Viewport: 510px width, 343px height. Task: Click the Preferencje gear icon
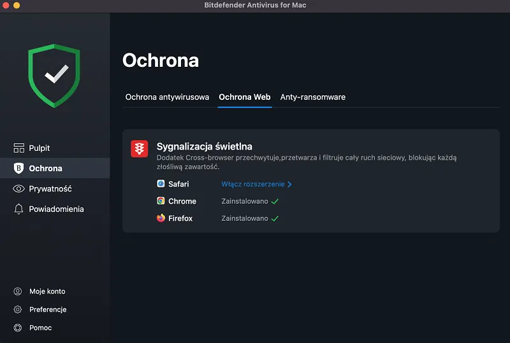pos(18,309)
